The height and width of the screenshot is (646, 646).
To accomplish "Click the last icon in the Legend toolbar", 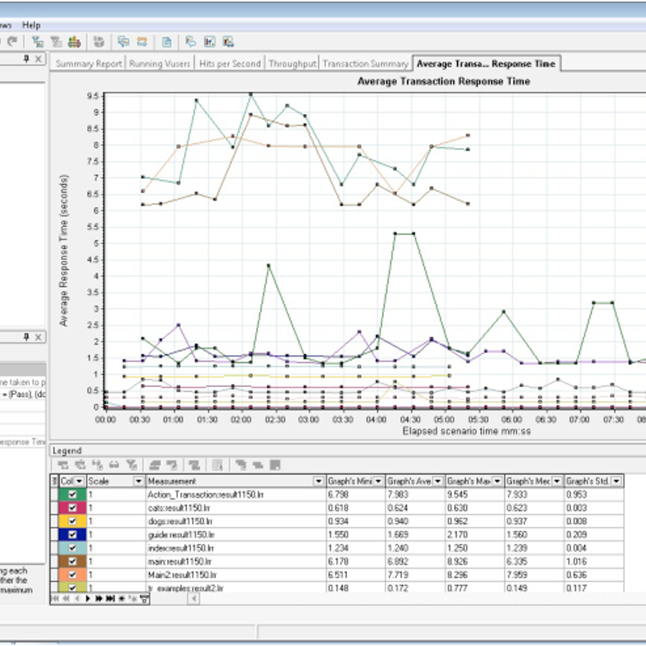I will 275,465.
